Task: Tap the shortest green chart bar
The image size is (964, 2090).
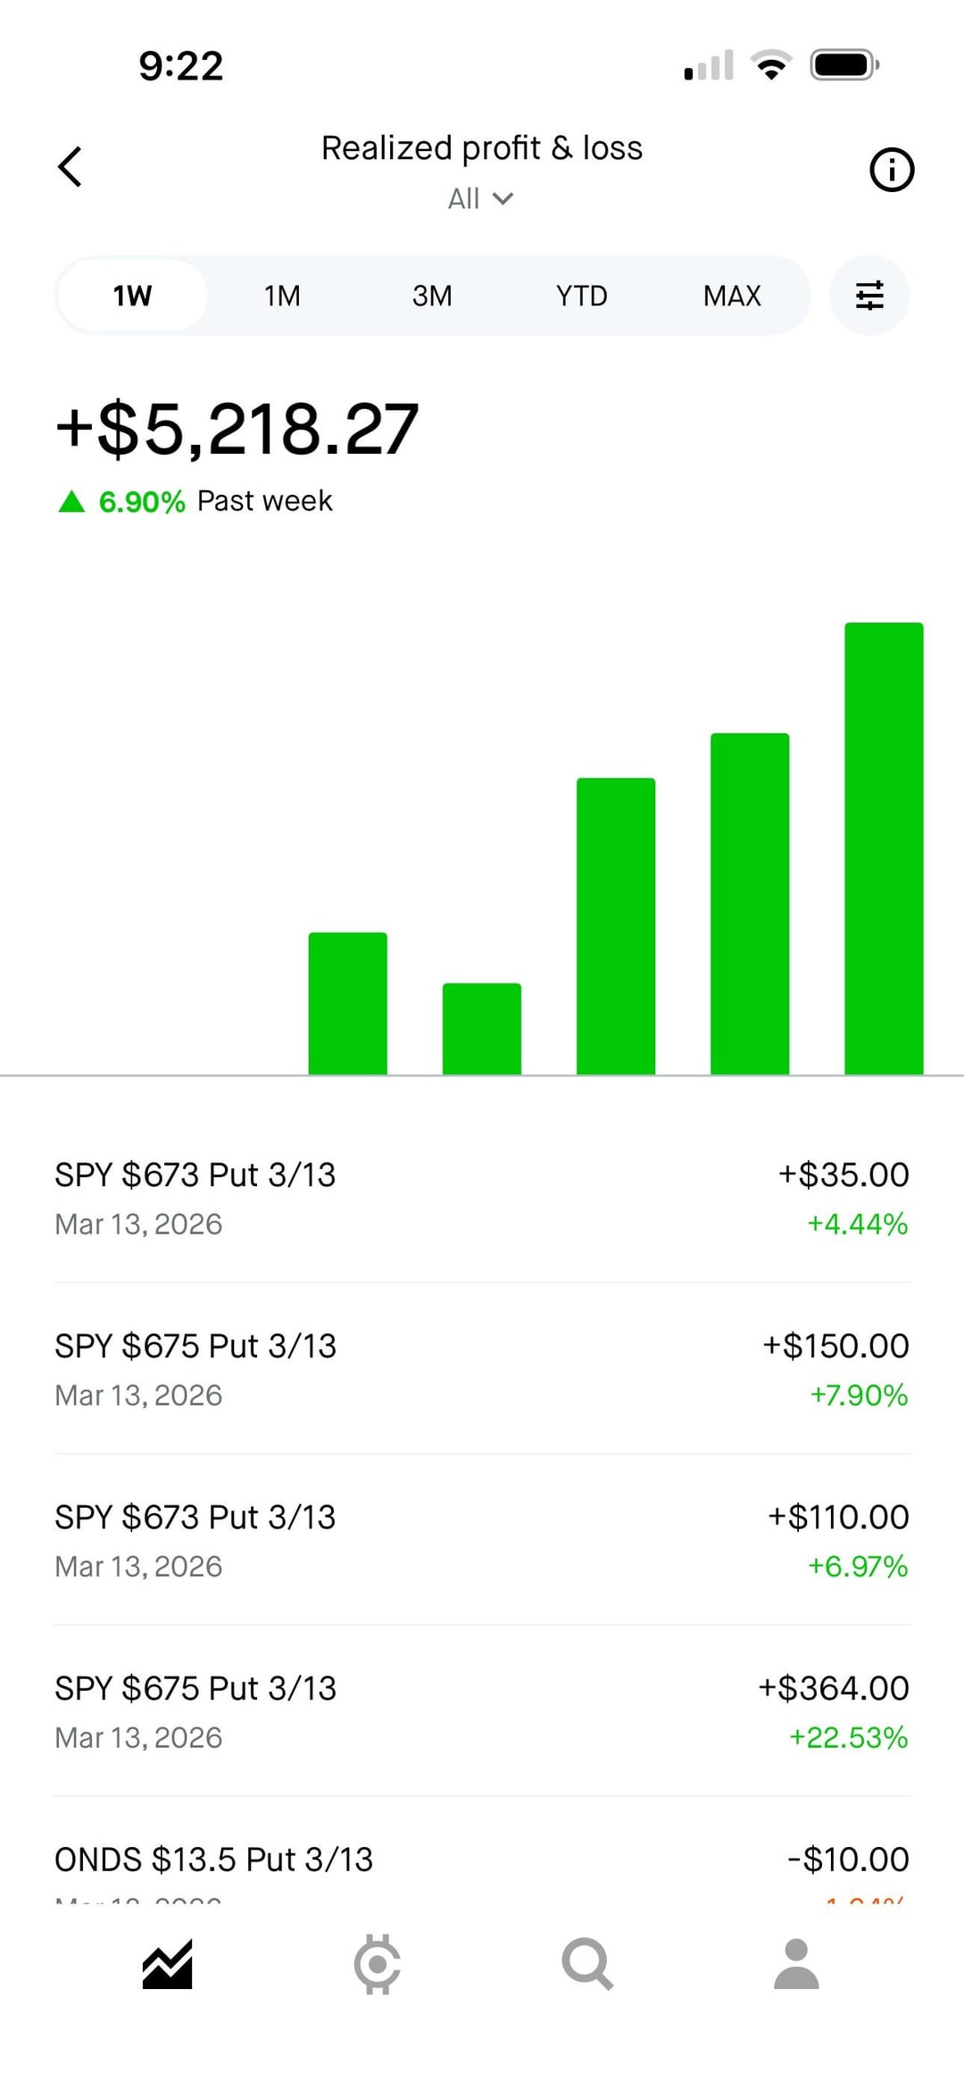Action: tap(482, 1029)
